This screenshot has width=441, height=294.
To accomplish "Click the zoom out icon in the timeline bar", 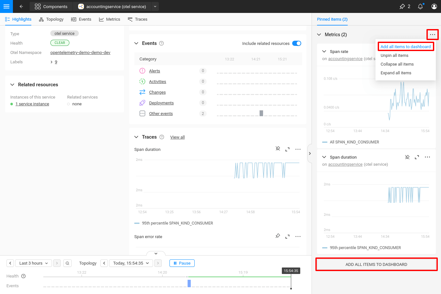I will pyautogui.click(x=67, y=263).
